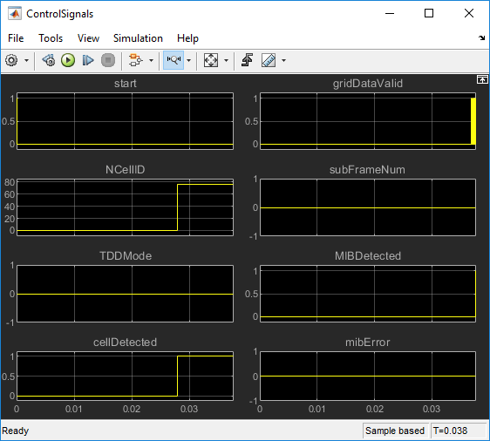The height and width of the screenshot is (441, 490).
Task: Click the Step Back icon
Action: coord(49,60)
